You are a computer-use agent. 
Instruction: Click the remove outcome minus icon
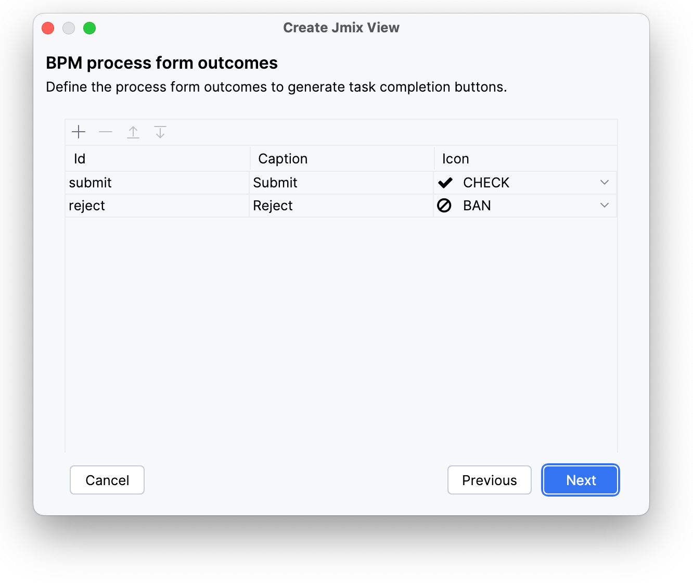106,132
